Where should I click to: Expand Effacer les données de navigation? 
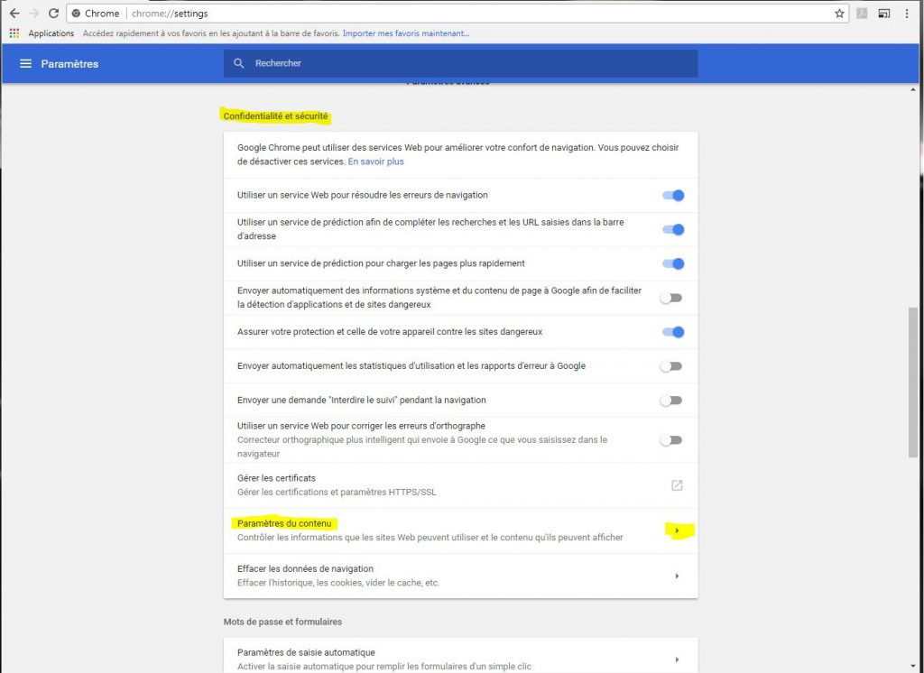pyautogui.click(x=677, y=576)
